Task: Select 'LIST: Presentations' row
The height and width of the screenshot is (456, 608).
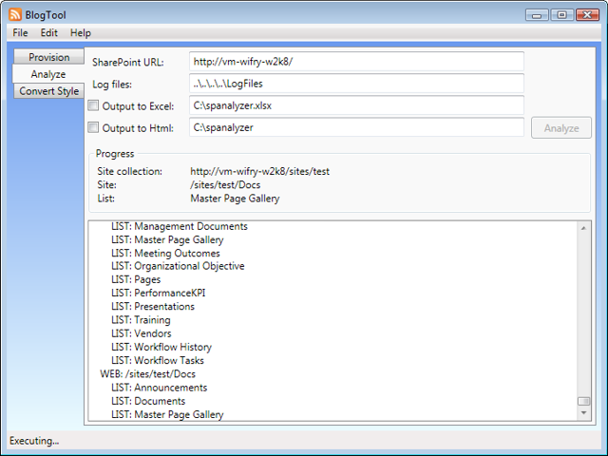Action: 153,306
